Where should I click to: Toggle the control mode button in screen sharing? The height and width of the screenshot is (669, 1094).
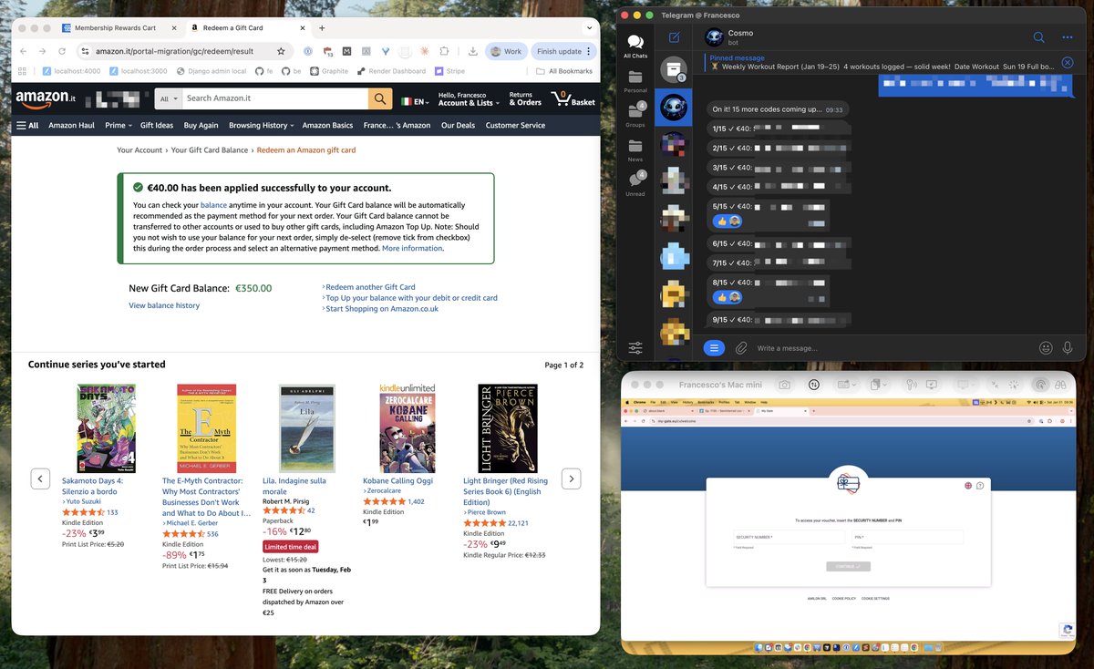click(1040, 386)
